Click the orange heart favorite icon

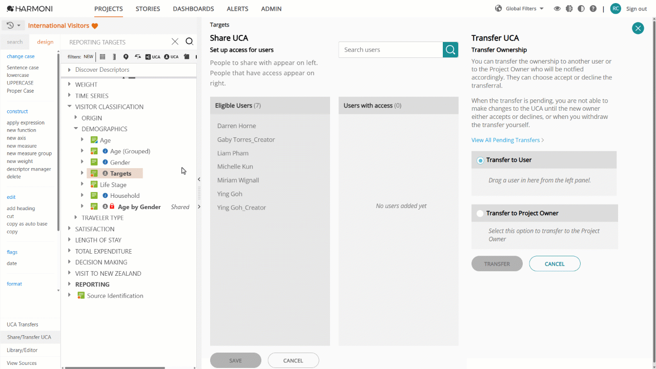95,26
